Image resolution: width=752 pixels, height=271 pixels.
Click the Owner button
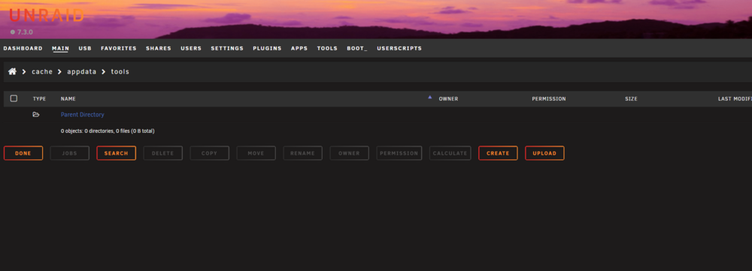tap(349, 153)
